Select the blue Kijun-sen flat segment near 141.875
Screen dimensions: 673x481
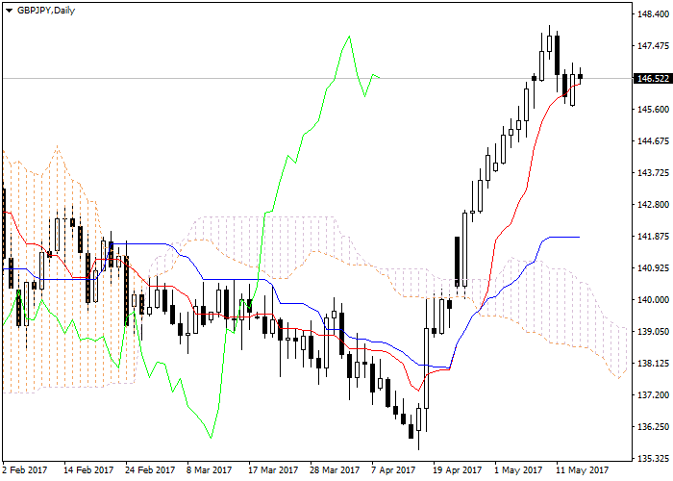pos(564,237)
